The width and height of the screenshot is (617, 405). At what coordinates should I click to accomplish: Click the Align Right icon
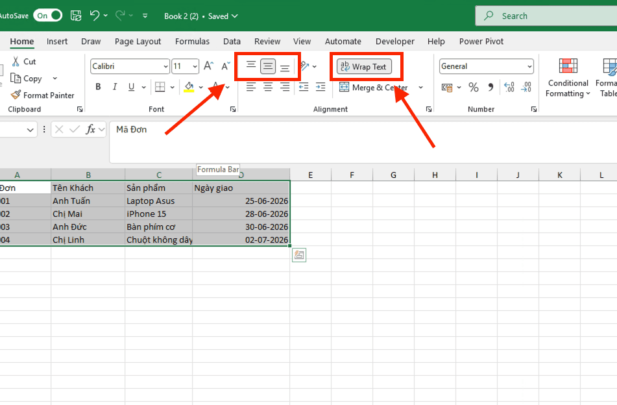click(285, 87)
